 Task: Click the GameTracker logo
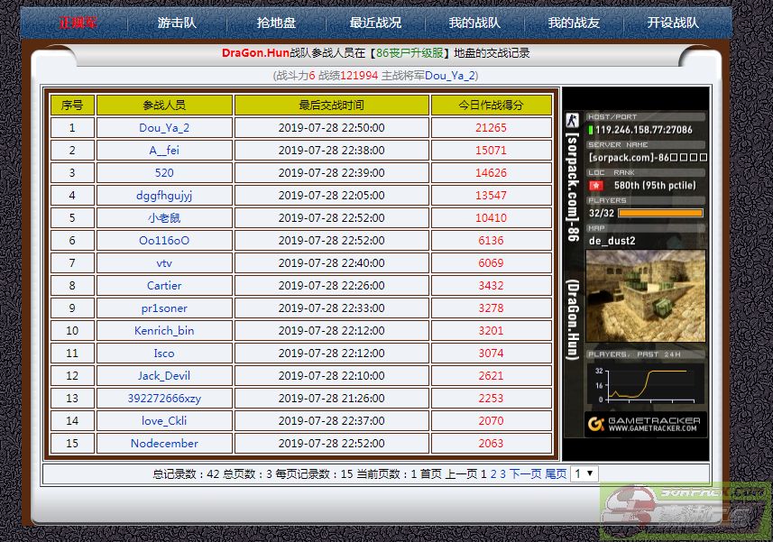click(644, 423)
